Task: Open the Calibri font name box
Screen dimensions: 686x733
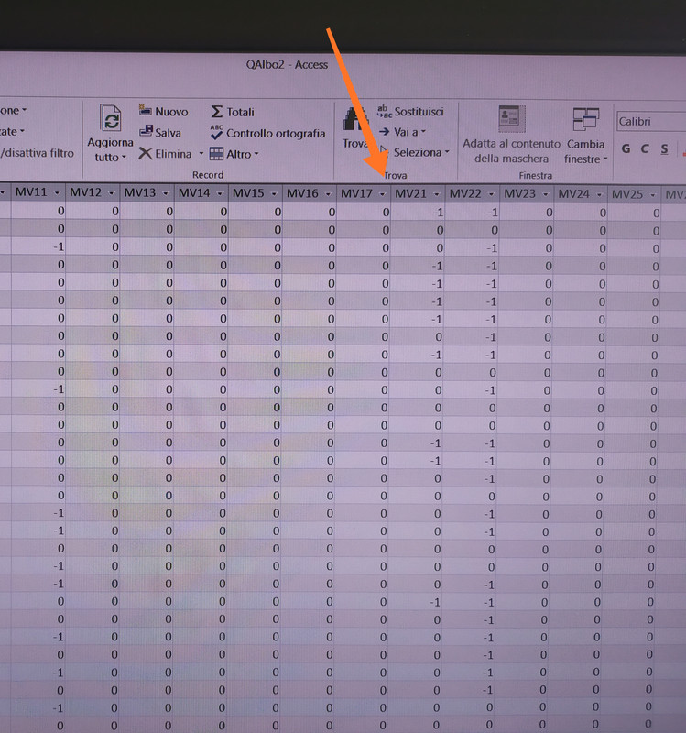Action: coord(651,122)
